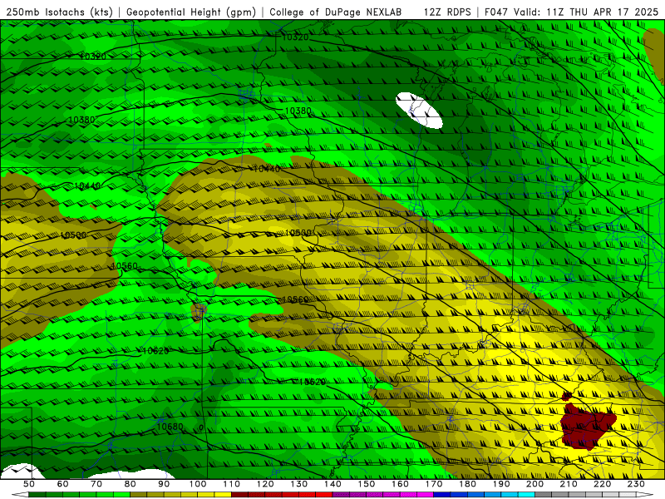Click the left arrow end of color bar

click(20, 495)
